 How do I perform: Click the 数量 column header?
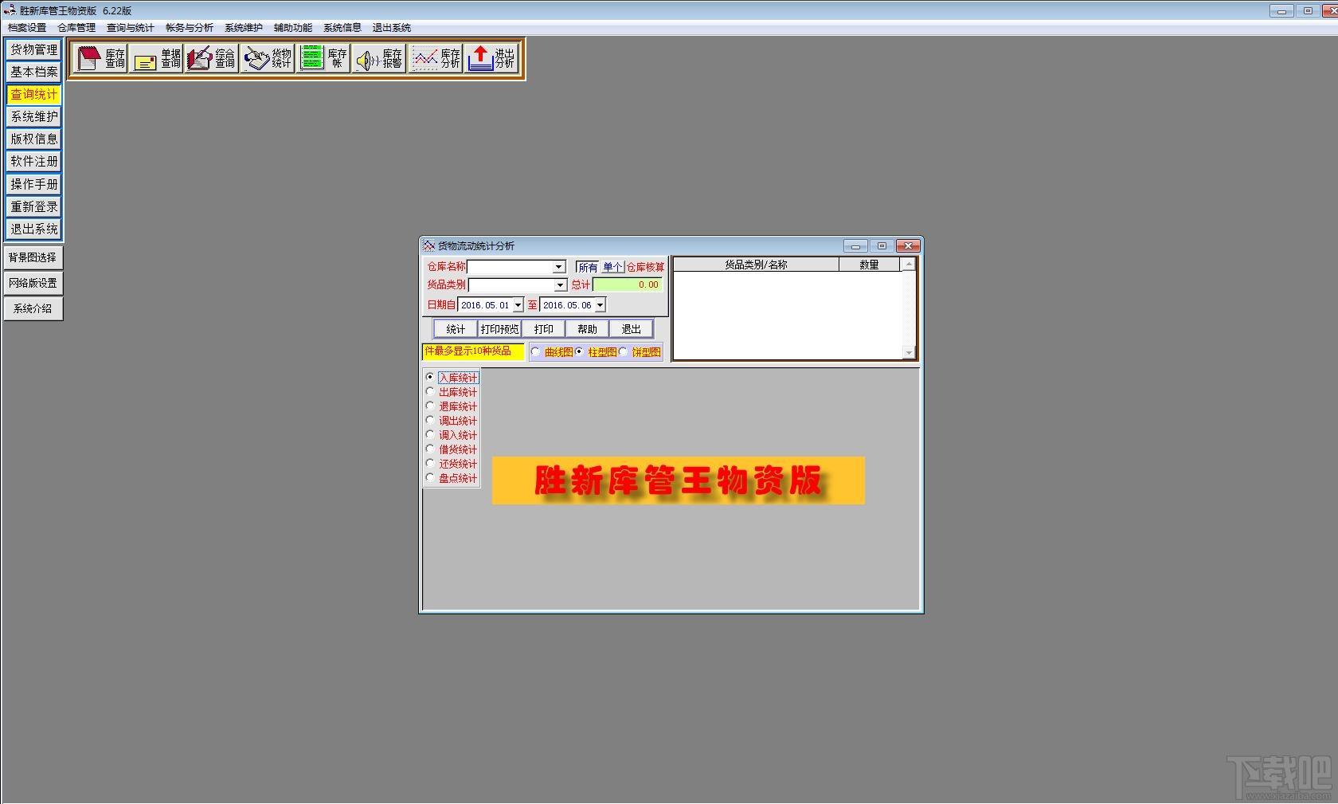point(869,265)
